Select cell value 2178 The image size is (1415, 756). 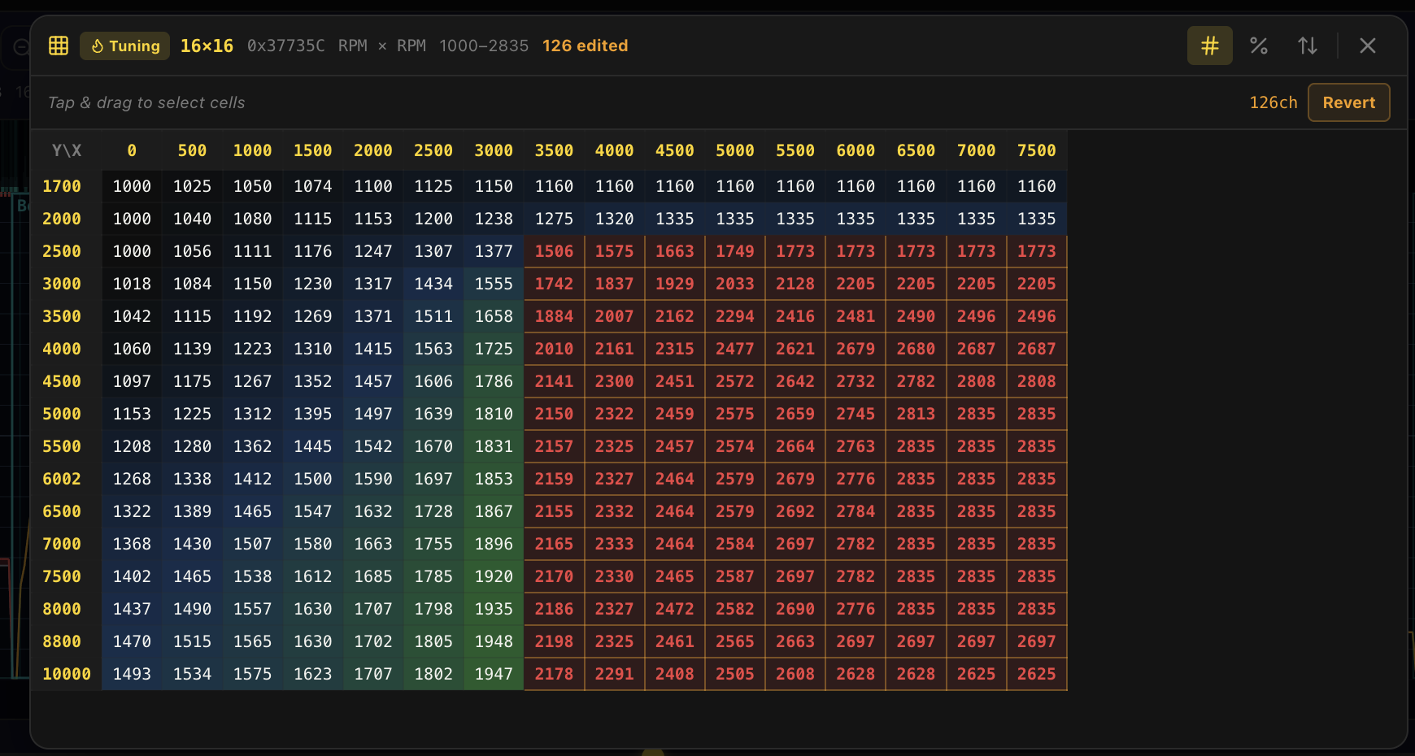point(554,674)
